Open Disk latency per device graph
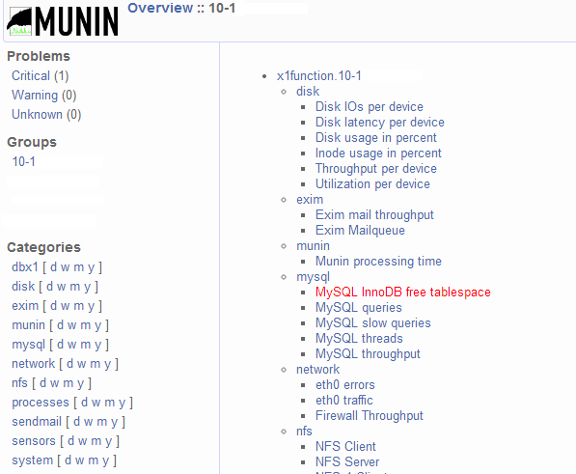Image resolution: width=576 pixels, height=474 pixels. pos(380,123)
